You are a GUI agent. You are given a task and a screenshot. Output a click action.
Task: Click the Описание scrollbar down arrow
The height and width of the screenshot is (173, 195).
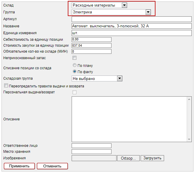coord(189,139)
